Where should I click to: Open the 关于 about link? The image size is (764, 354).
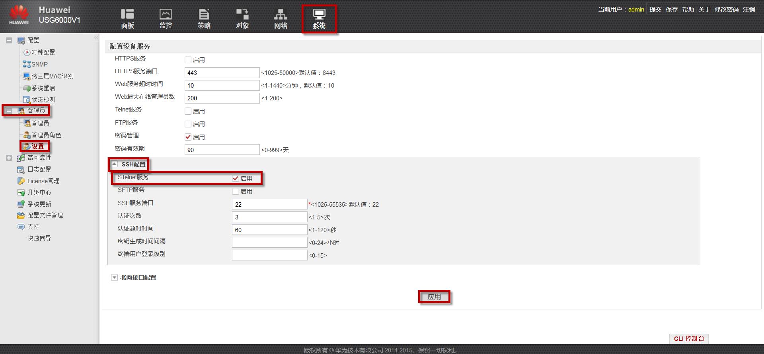704,9
